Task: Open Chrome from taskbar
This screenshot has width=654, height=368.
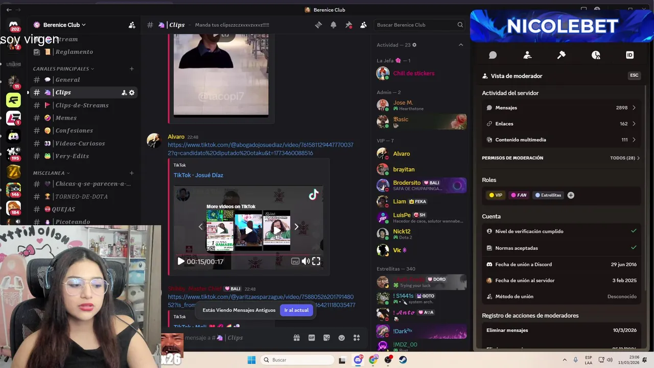Action: coord(373,360)
